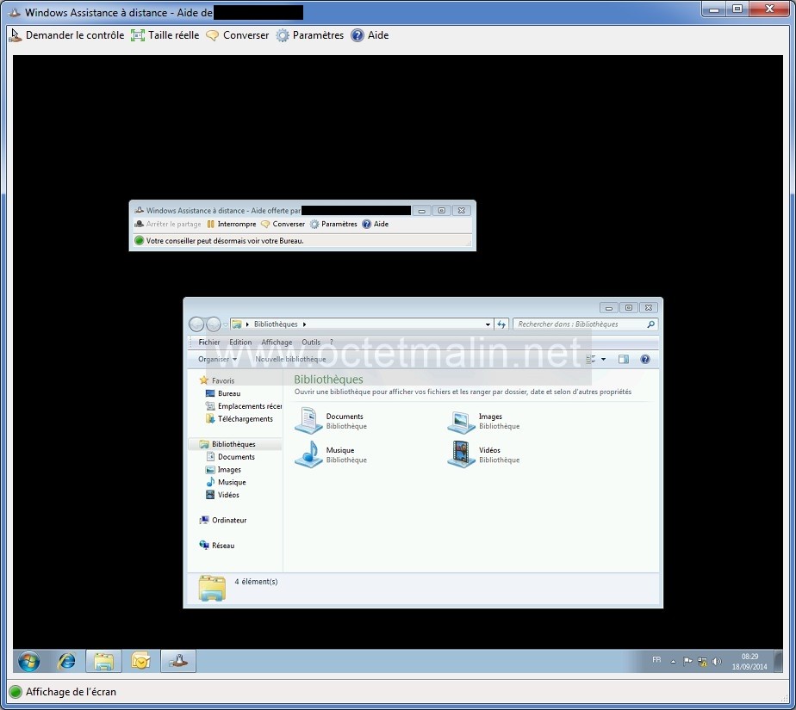Click the Explorer help question mark icon

coord(644,359)
